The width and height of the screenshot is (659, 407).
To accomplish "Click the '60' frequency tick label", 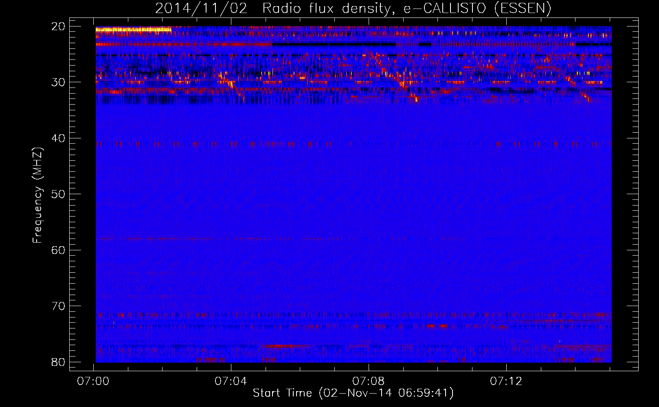I will click(59, 250).
